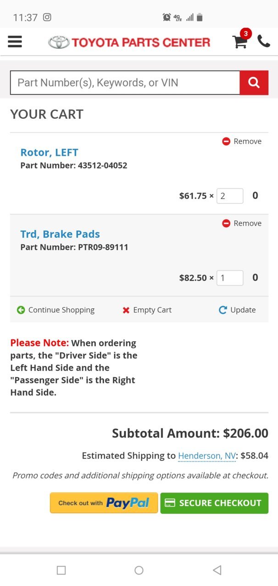Screen dimensions: 278x586
Task: Remove the Rotor, LEFT item
Action: click(242, 142)
